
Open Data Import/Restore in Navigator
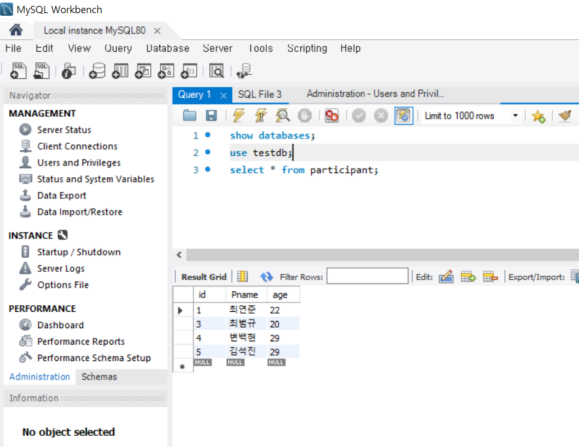[79, 212]
